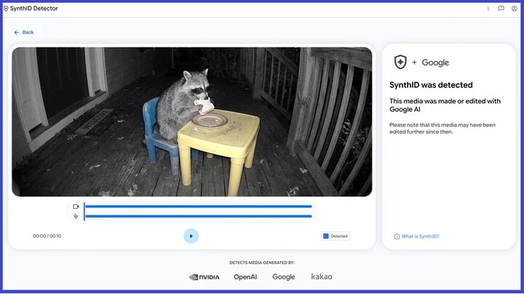Click the 00:00 / 00:10 time readout
This screenshot has width=524, height=294.
pyautogui.click(x=47, y=236)
